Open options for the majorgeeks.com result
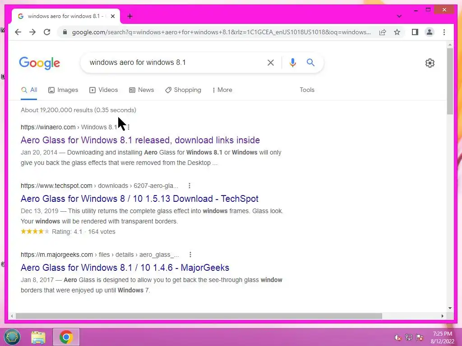Viewport: 462px width, 346px height. tap(190, 255)
